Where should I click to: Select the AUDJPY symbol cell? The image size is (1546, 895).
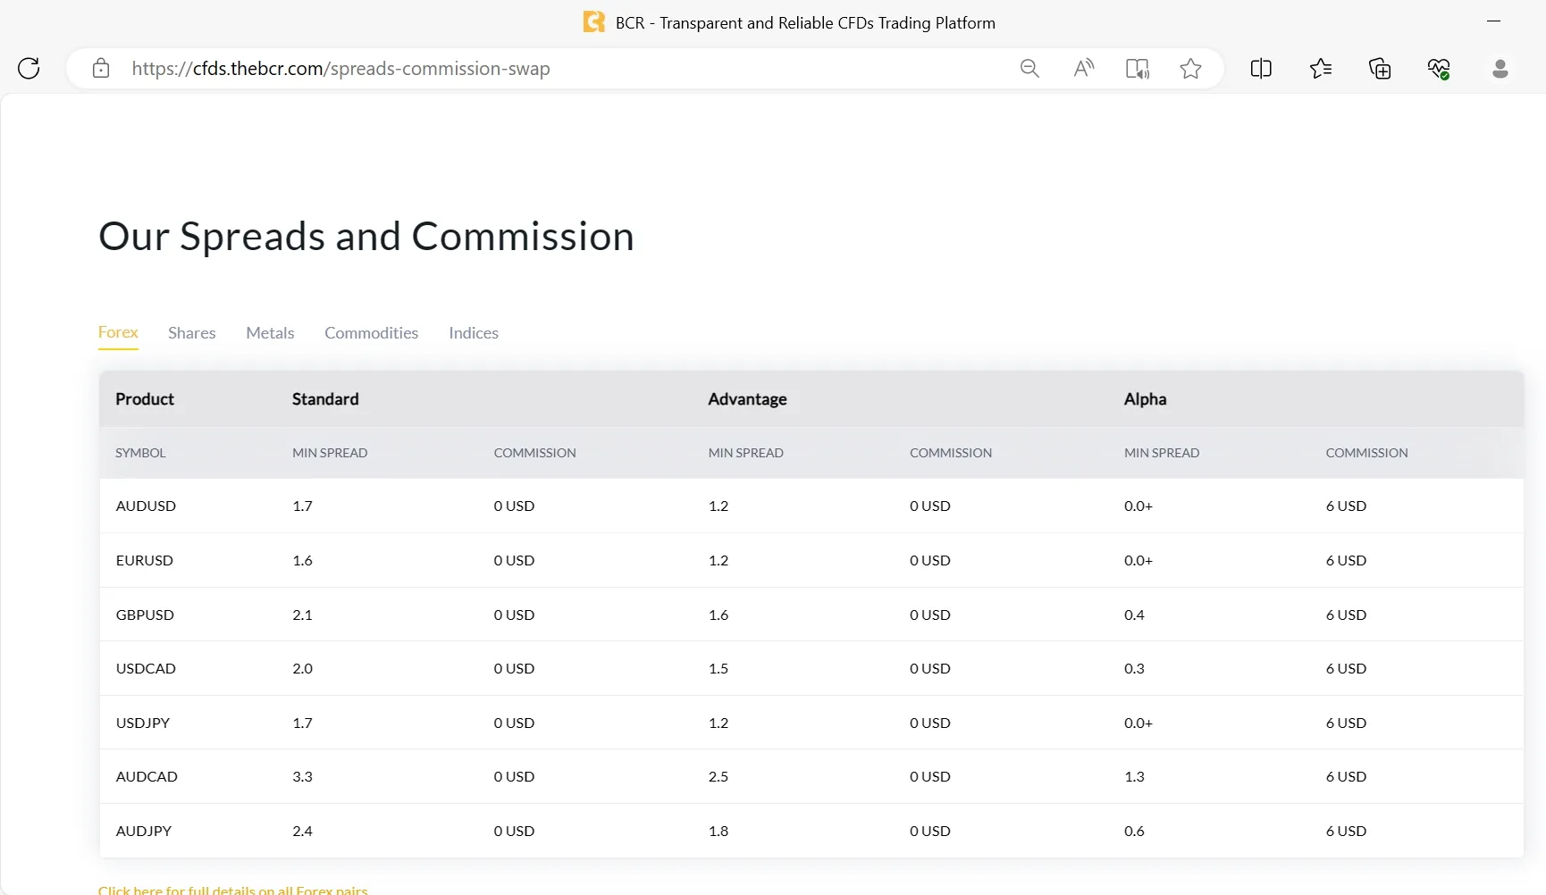[144, 831]
